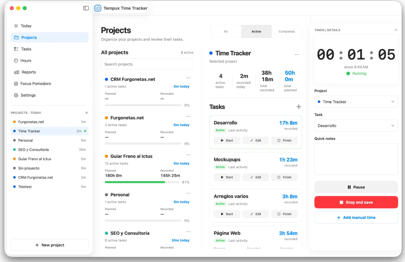The image size is (405, 262).
Task: Open Focus Pomodoro in the sidebar
Action: point(50,84)
